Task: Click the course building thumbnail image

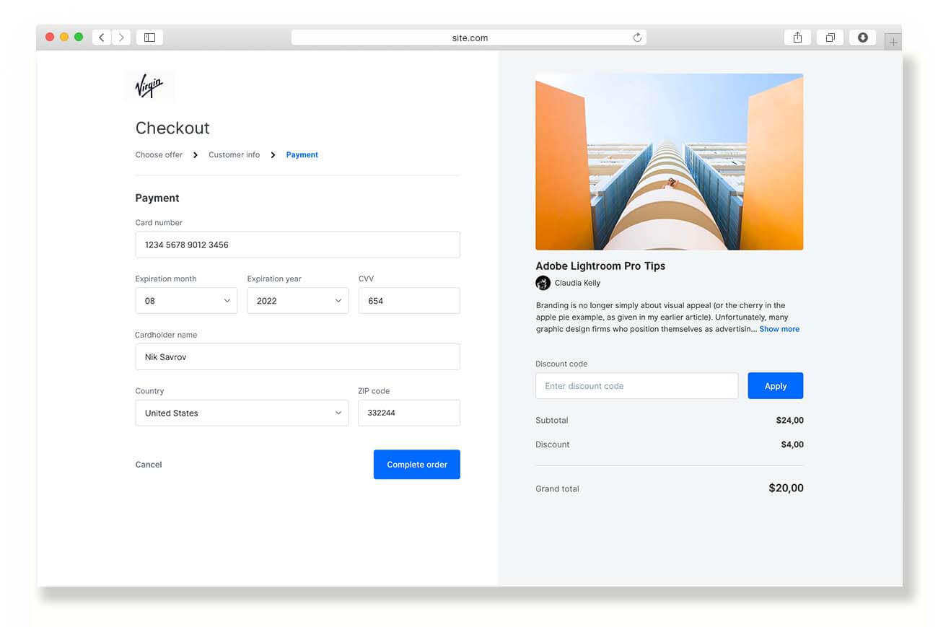Action: tap(669, 162)
